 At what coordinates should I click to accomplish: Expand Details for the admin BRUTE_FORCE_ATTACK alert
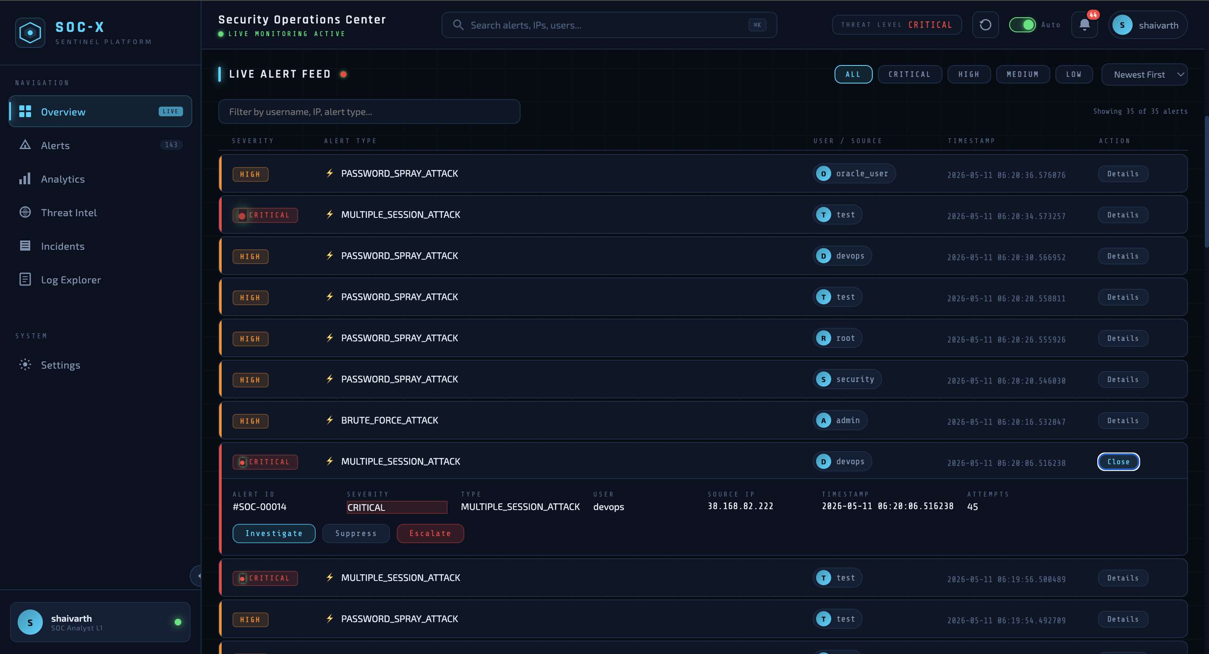tap(1123, 421)
